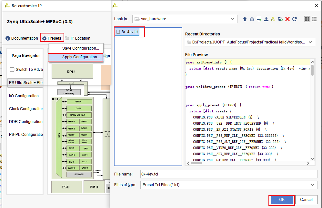Expand the Look in folder dropdown

click(232, 19)
